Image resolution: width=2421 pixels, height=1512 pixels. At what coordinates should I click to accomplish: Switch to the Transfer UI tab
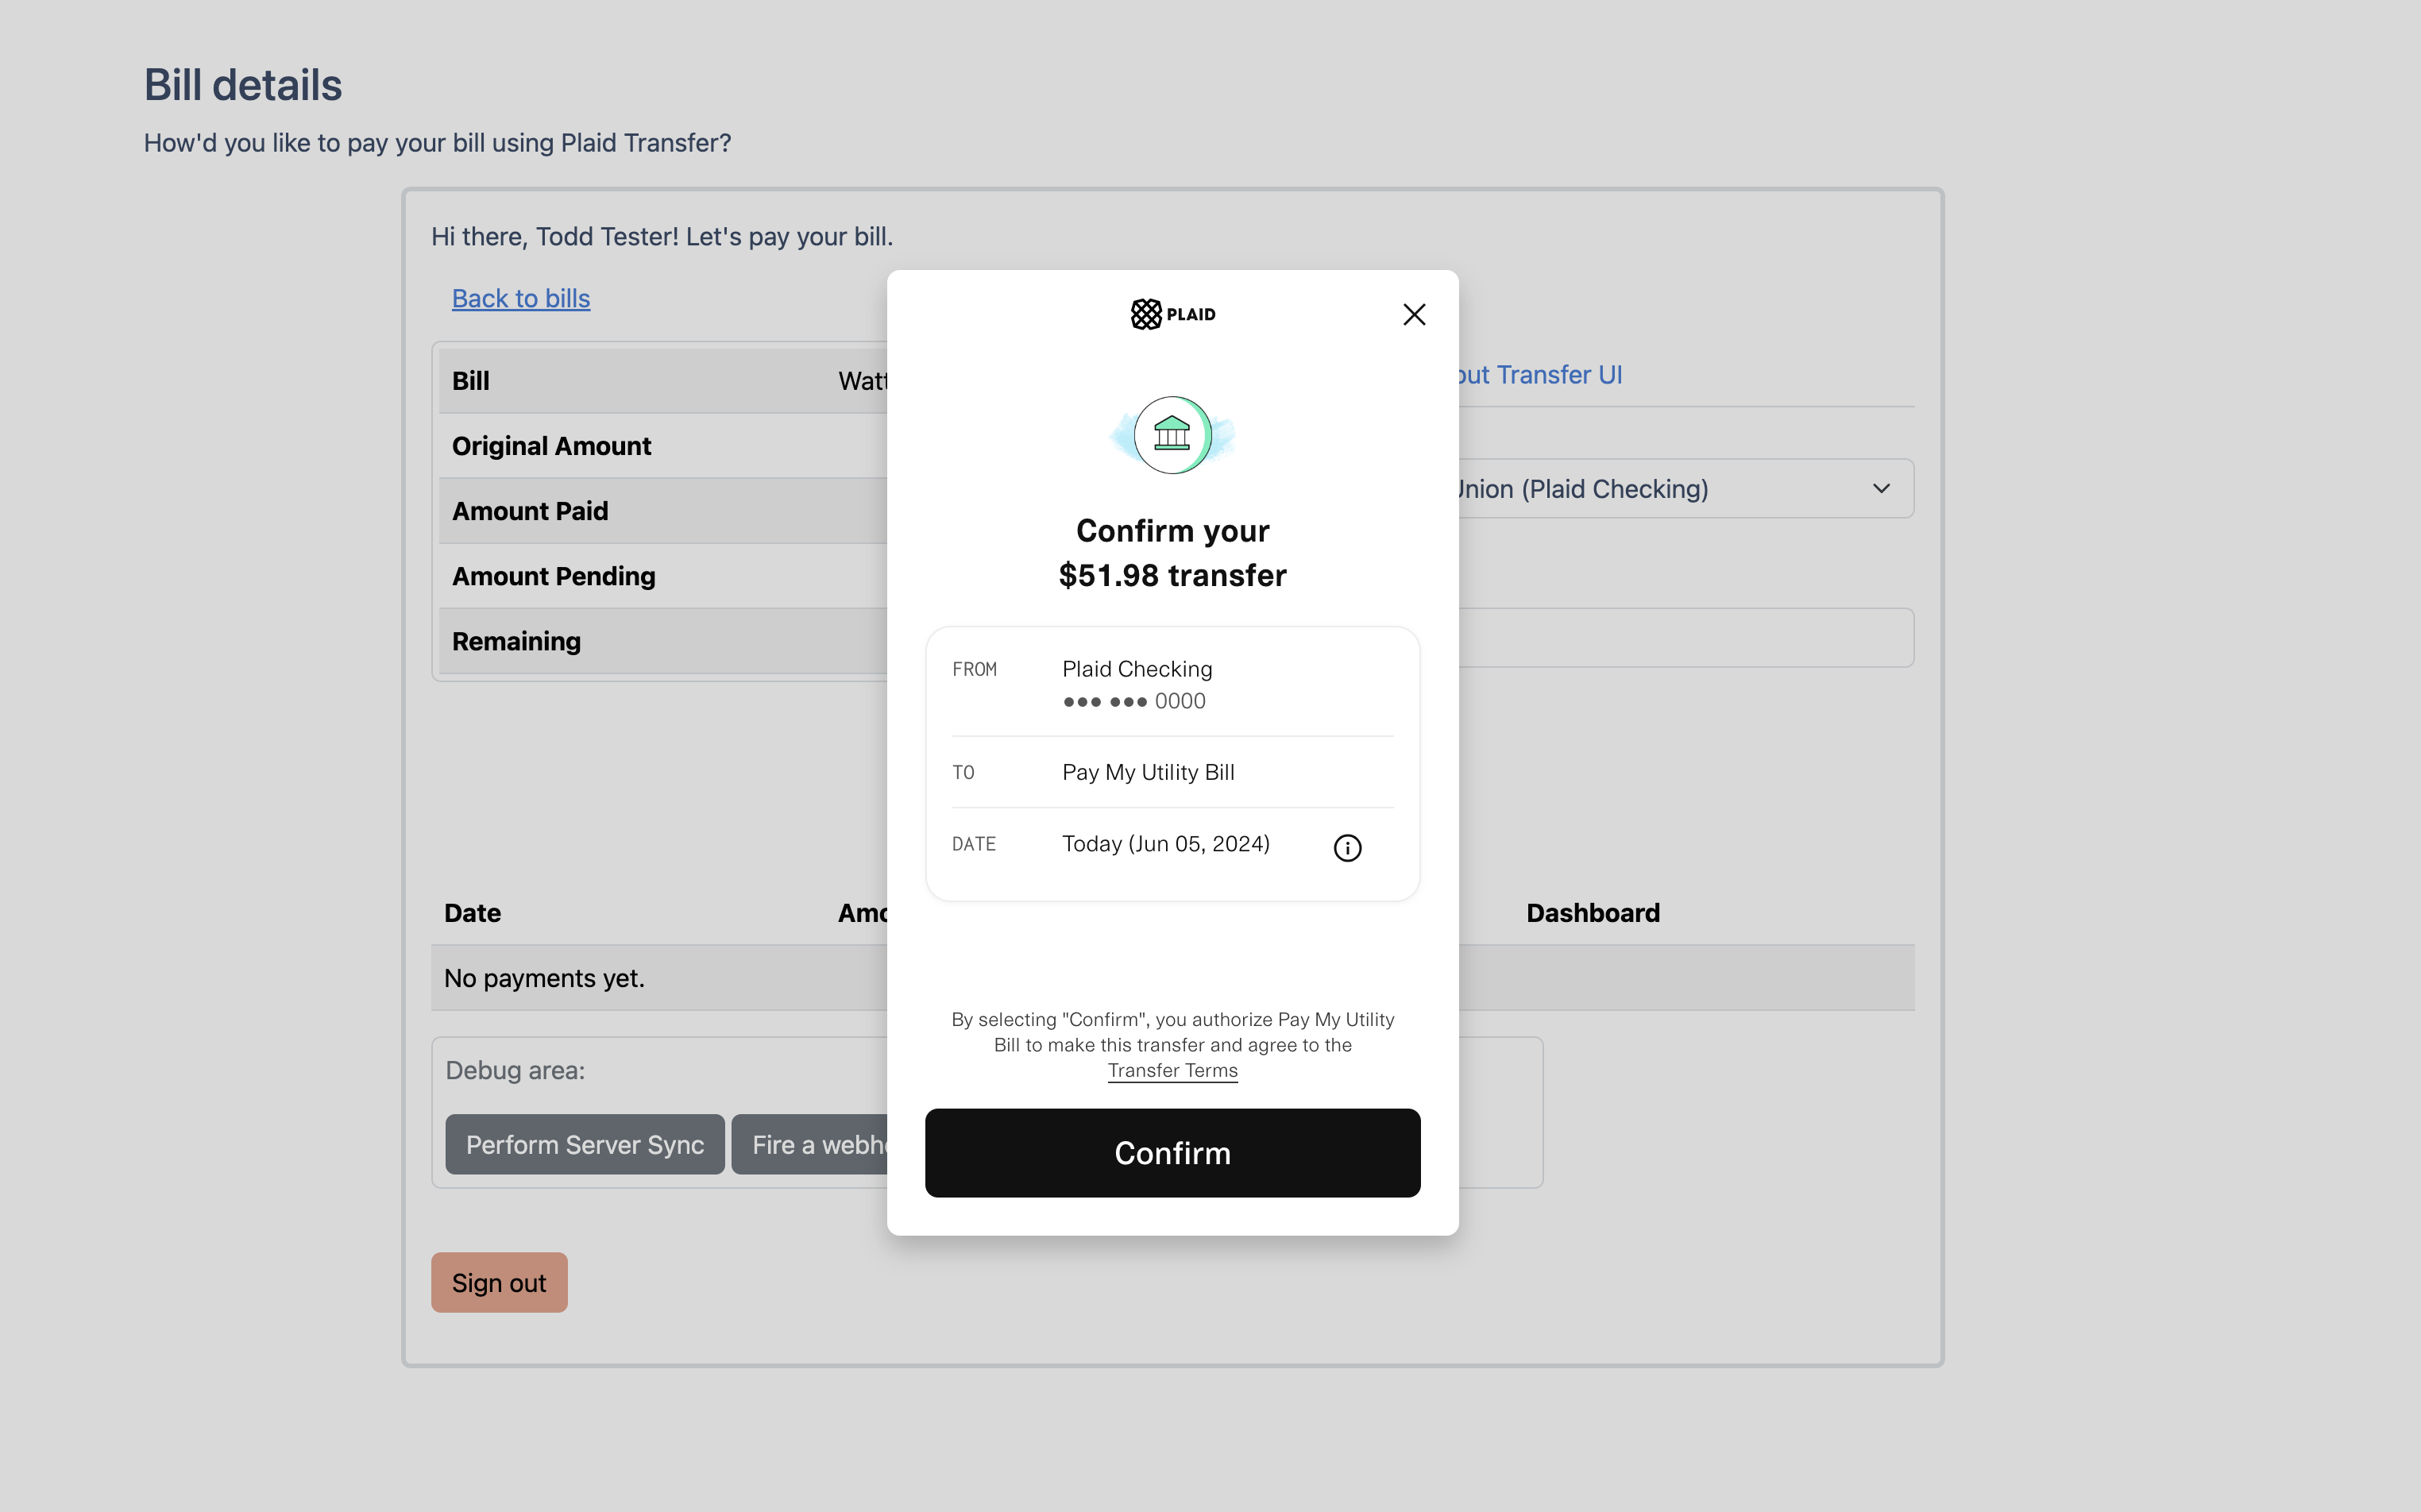pyautogui.click(x=1540, y=374)
